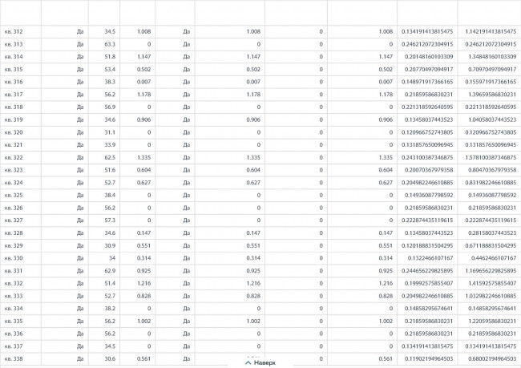This screenshot has width=521, height=368.
Task: Select the row label кв. 321
Action: (x=14, y=145)
